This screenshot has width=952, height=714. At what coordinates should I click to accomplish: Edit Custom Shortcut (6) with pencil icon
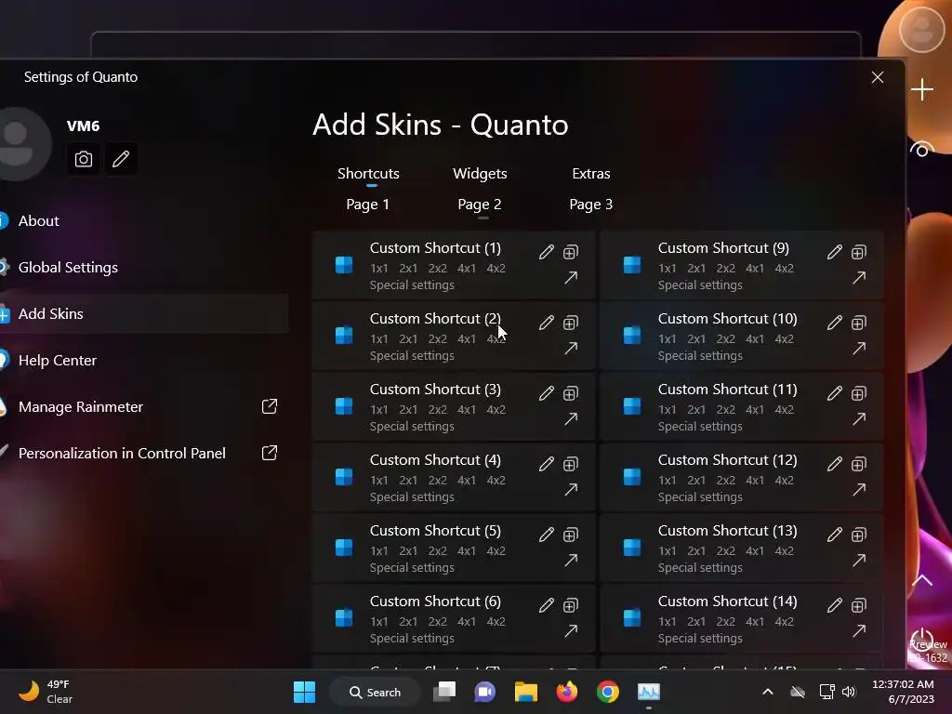coord(547,605)
